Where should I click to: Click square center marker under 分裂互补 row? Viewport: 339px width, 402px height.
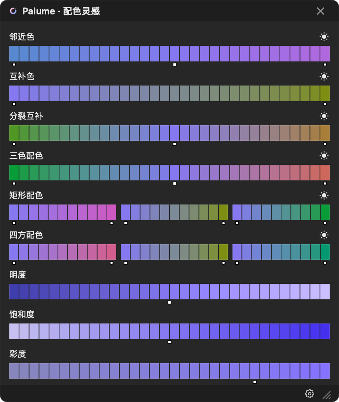click(175, 144)
